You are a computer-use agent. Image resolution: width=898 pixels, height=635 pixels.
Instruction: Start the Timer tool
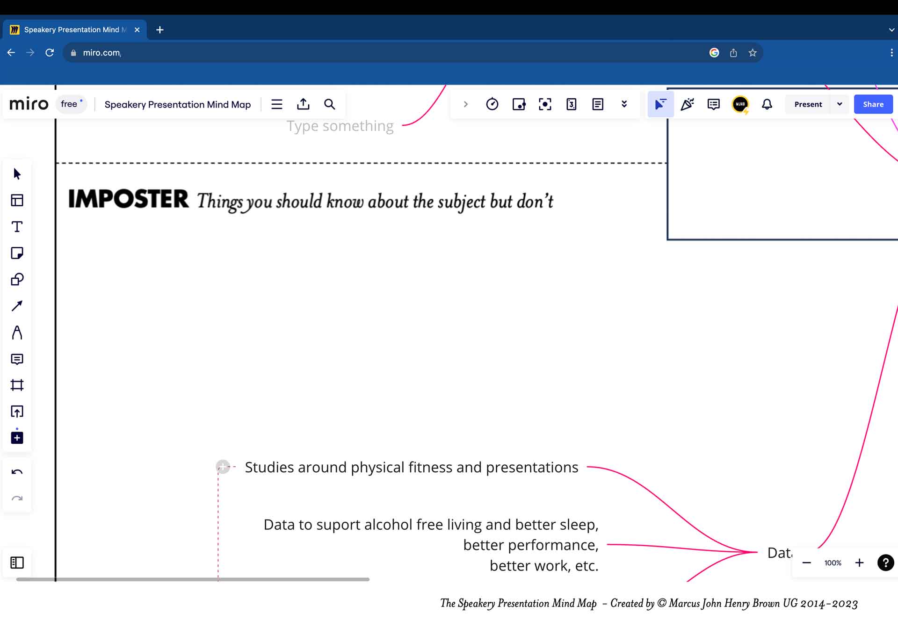point(492,104)
